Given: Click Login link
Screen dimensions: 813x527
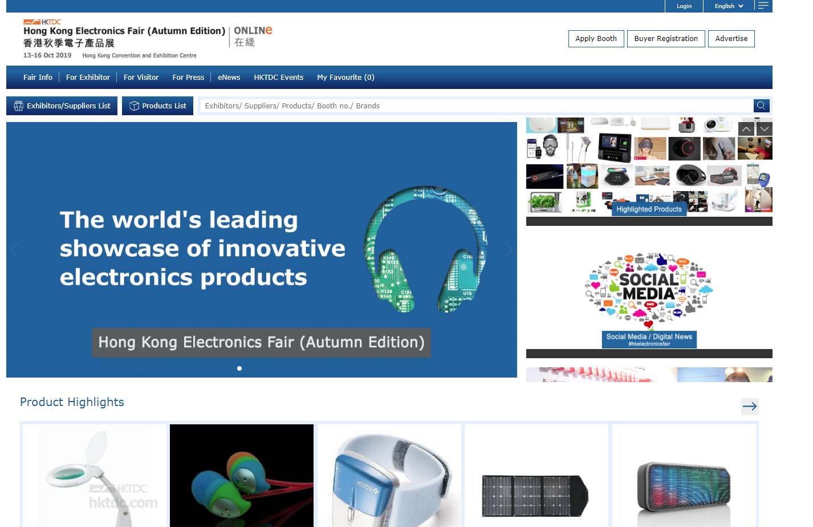Looking at the screenshot, I should 684,6.
